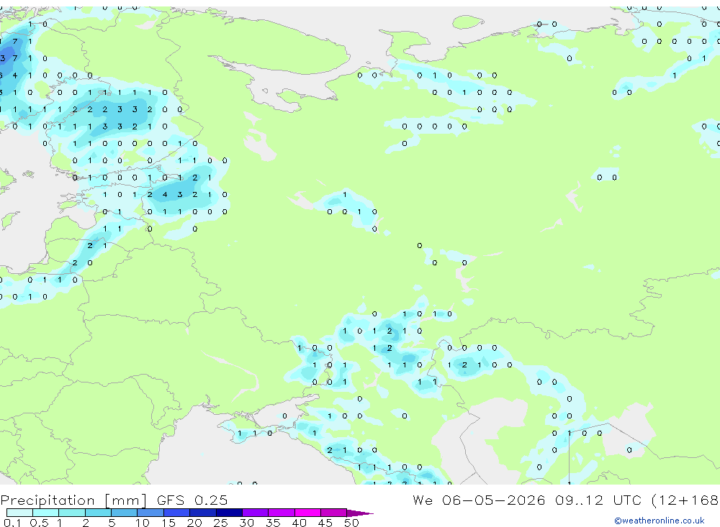The image size is (720, 527).
Task: Click the '25' legend scale label
Action: tap(221, 523)
